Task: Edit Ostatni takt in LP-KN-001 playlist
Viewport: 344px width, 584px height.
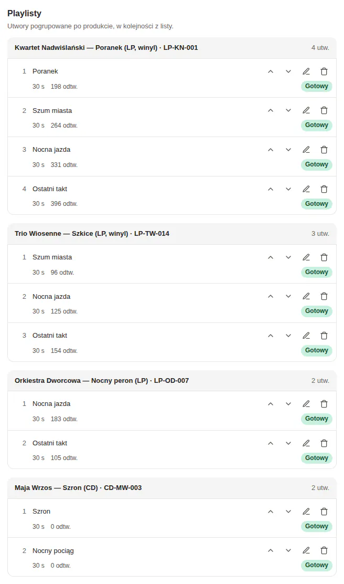Action: click(306, 189)
